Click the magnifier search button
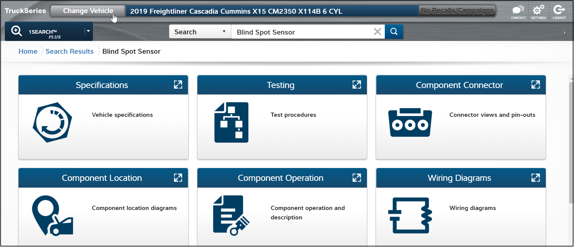 [x=394, y=32]
